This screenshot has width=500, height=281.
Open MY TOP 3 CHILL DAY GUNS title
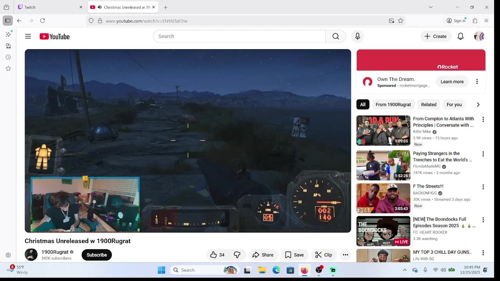[442, 252]
